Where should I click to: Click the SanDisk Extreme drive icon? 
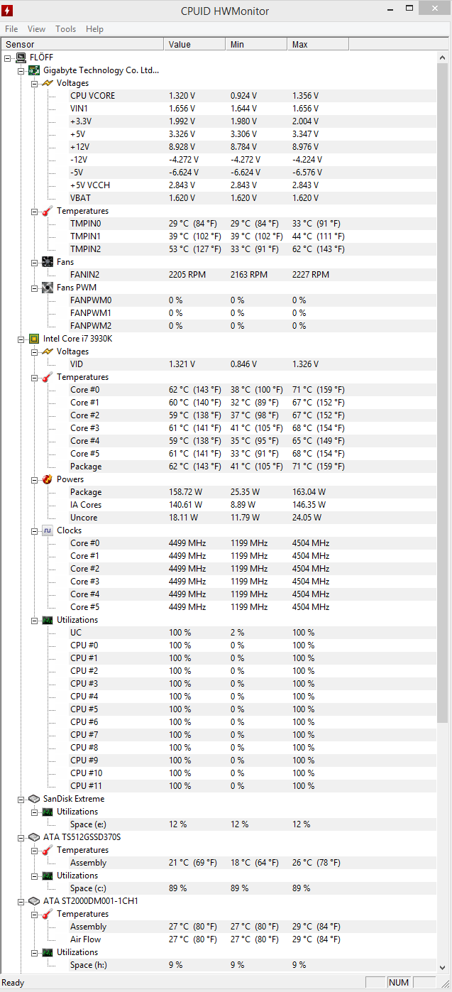point(34,799)
